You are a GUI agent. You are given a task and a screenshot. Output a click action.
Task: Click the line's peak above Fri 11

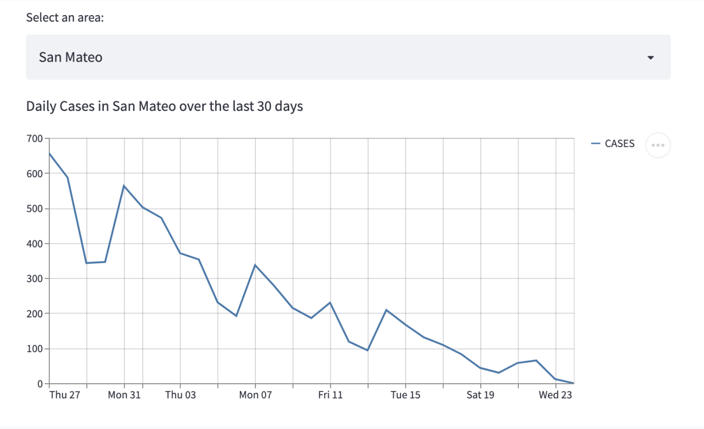330,303
